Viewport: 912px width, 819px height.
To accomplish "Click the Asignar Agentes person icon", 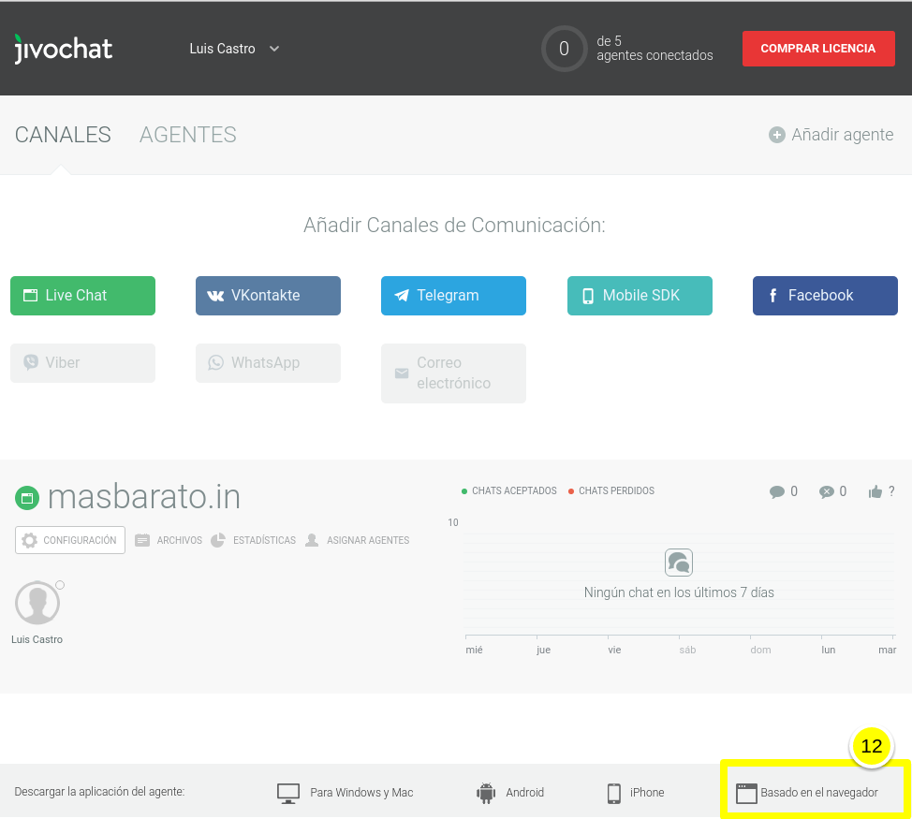I will click(312, 540).
